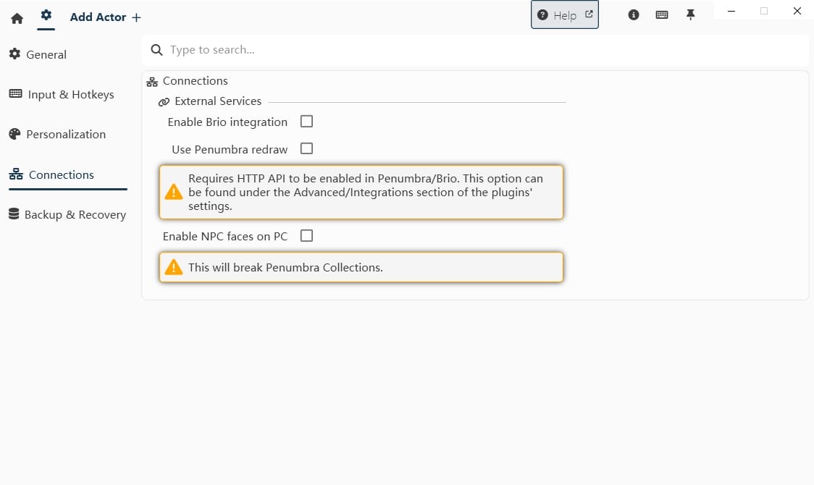Image resolution: width=814 pixels, height=485 pixels.
Task: Select the Connections sidebar item
Action: pos(61,174)
